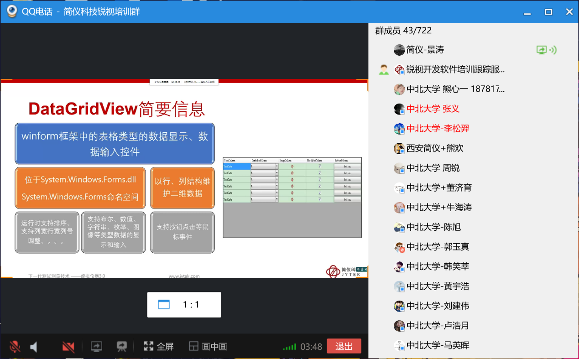Click the share screen icon in toolbar
Viewport: 579px width, 359px height.
click(97, 347)
